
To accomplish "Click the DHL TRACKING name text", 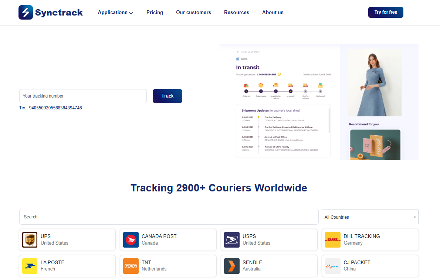I will point(362,236).
